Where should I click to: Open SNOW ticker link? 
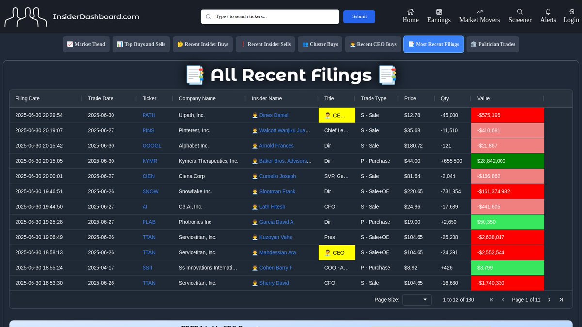click(x=150, y=191)
